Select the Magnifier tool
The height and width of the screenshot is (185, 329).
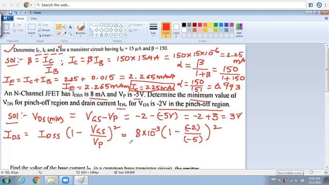70,33
